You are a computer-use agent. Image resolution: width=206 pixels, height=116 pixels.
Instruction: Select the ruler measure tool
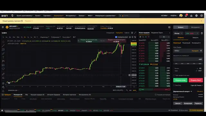(x=3, y=74)
